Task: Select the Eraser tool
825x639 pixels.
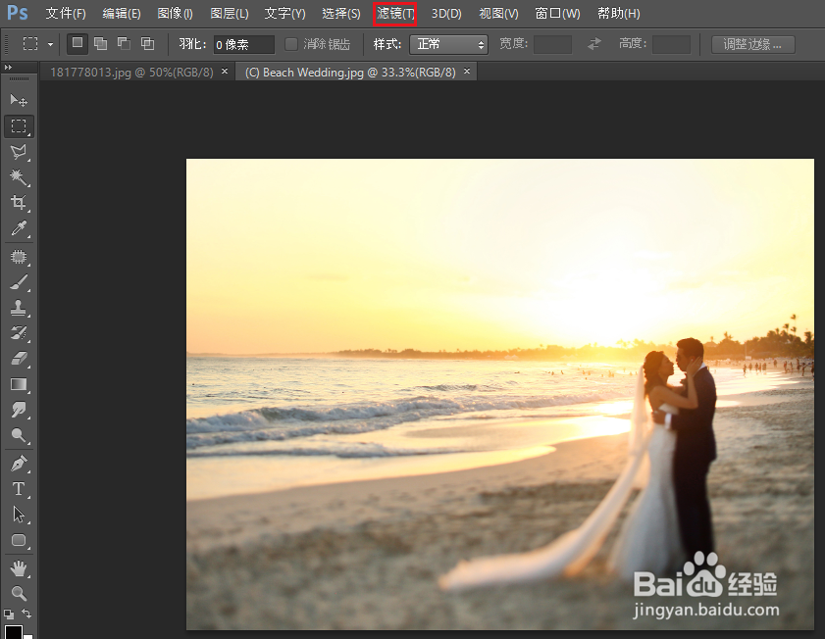Action: pyautogui.click(x=19, y=359)
